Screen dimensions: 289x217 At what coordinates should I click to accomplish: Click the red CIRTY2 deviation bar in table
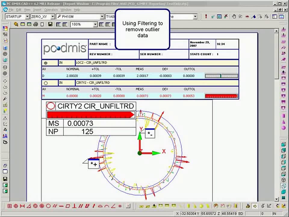click(221, 96)
